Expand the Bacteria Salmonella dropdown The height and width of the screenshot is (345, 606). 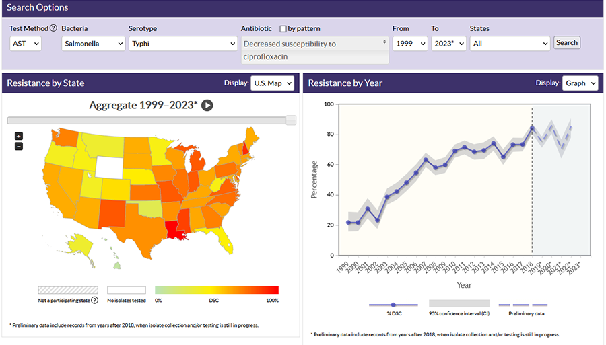click(93, 43)
